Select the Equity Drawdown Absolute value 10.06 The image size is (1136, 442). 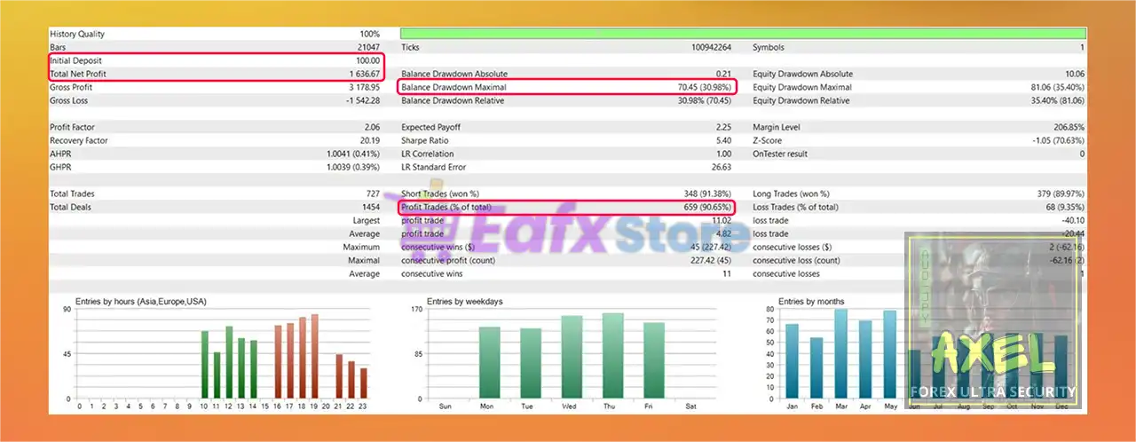(1073, 74)
